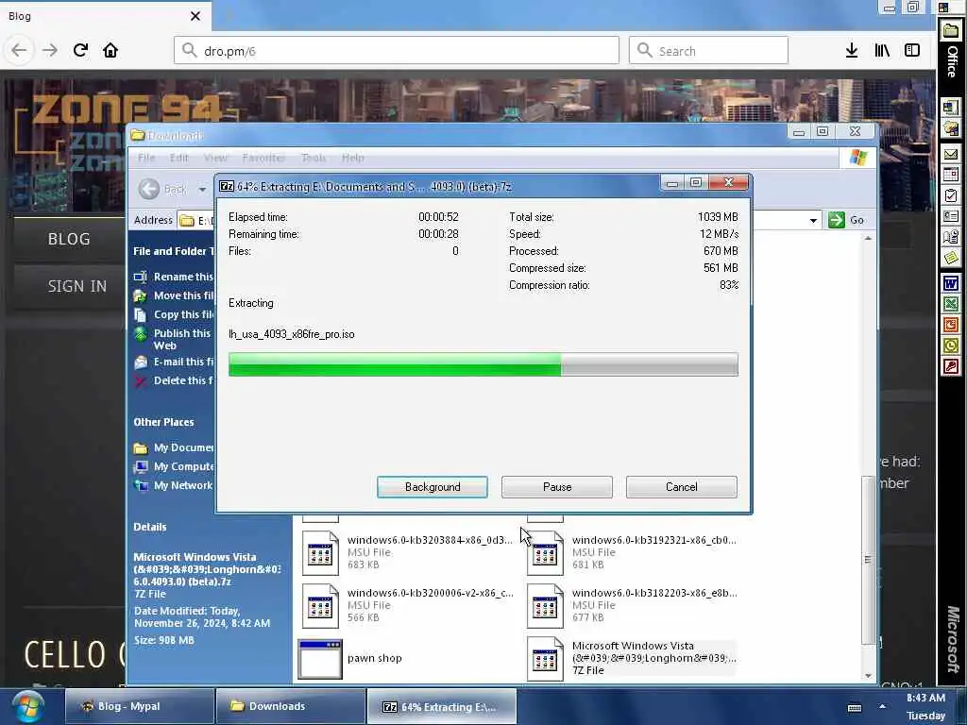The height and width of the screenshot is (725, 967).
Task: Launch Microsoft Excel from Office bar
Action: tap(950, 304)
